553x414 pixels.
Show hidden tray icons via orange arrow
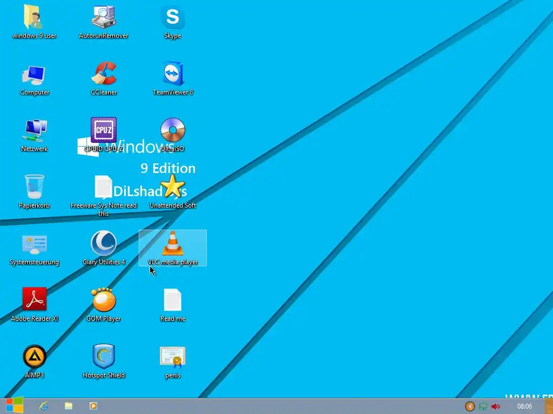point(470,406)
